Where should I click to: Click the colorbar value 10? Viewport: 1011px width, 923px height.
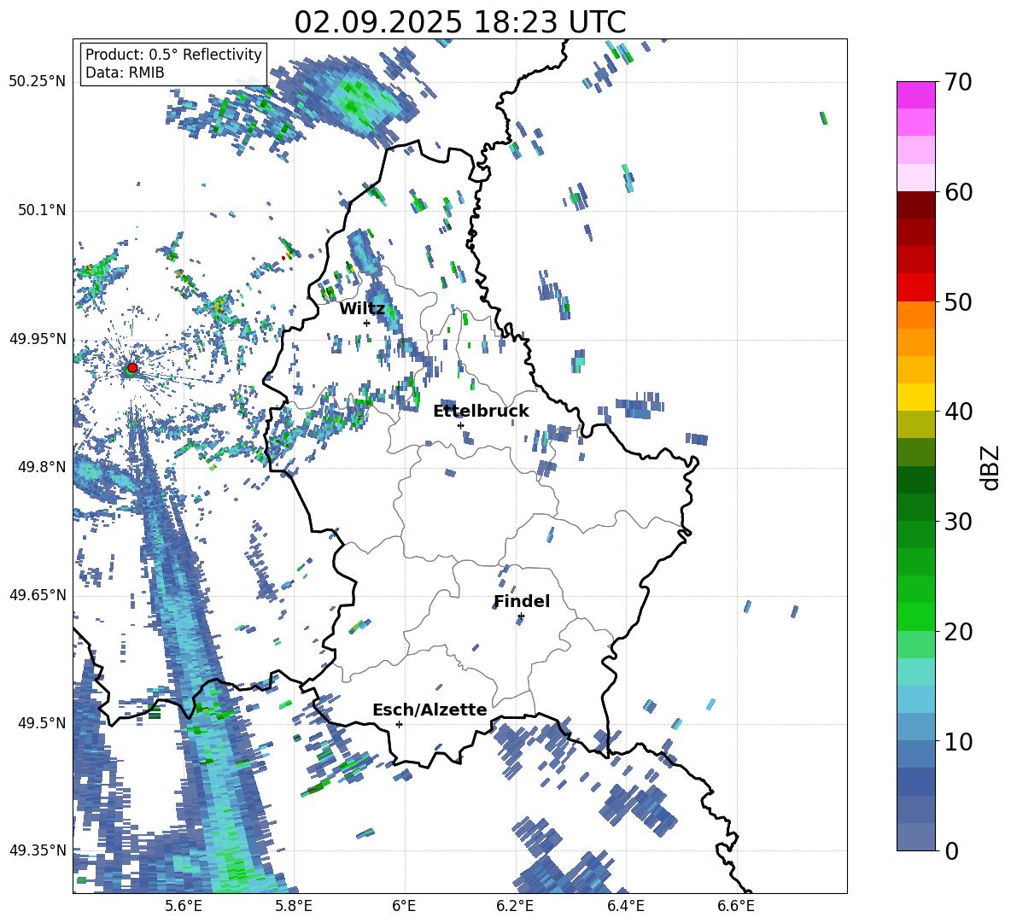coord(959,741)
